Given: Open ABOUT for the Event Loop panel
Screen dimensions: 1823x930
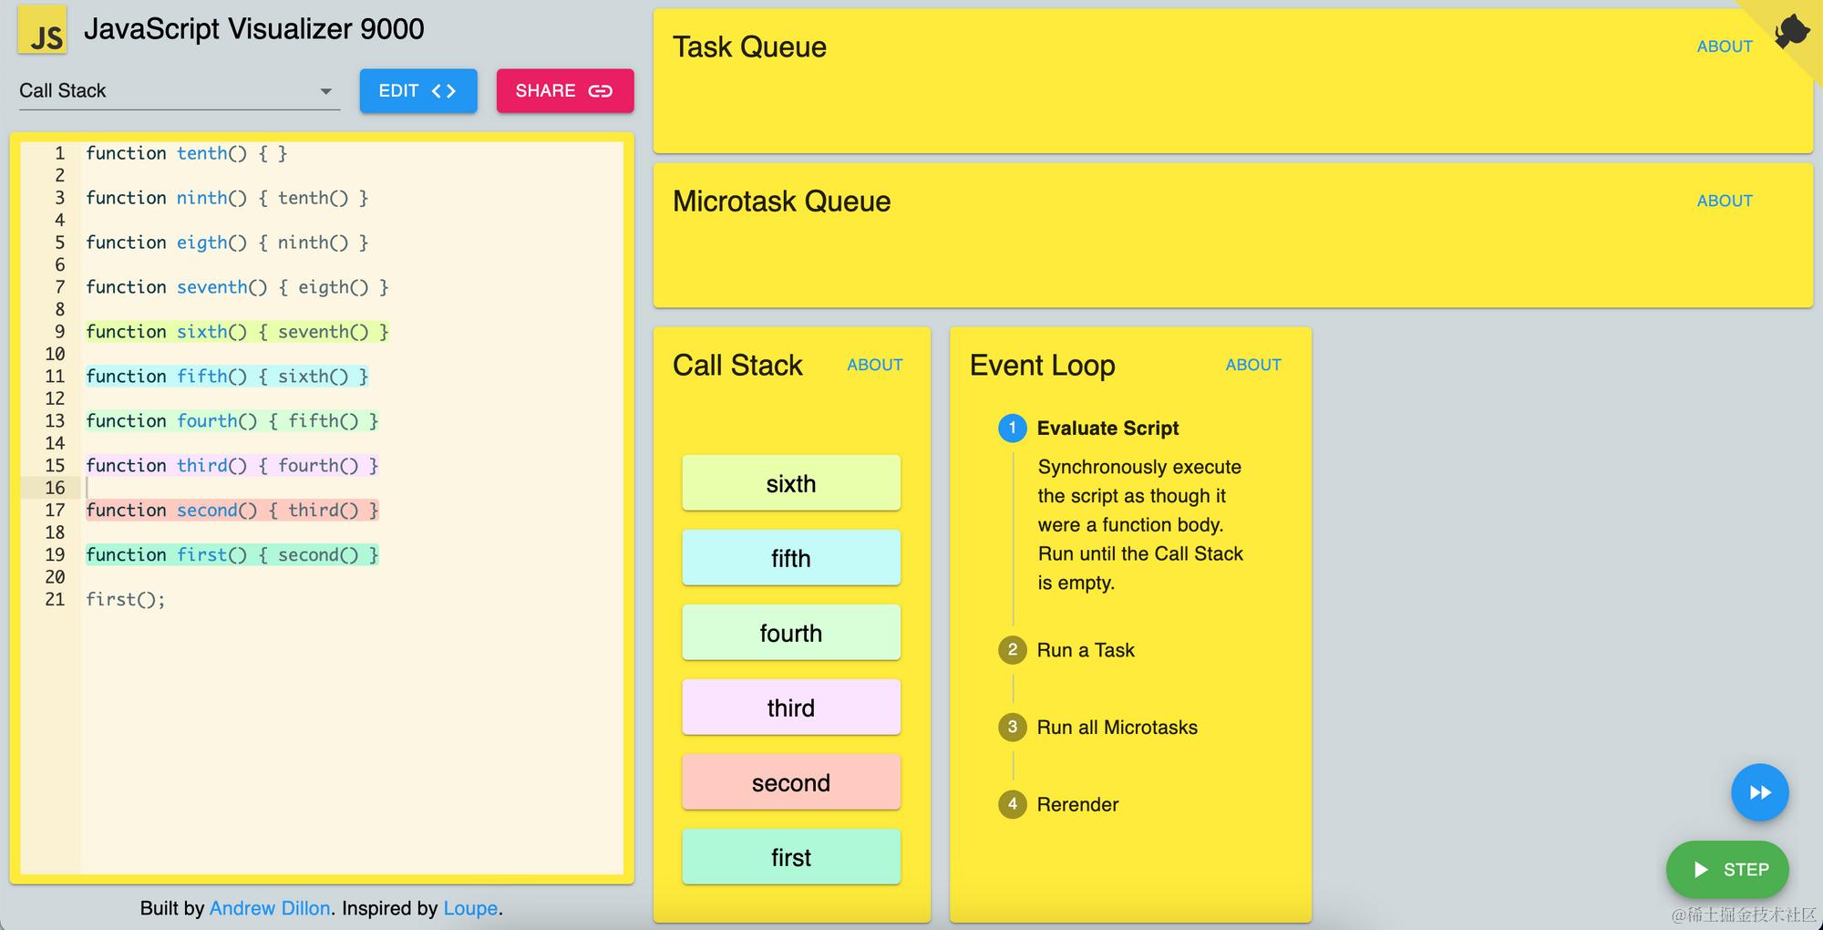Looking at the screenshot, I should tap(1253, 365).
